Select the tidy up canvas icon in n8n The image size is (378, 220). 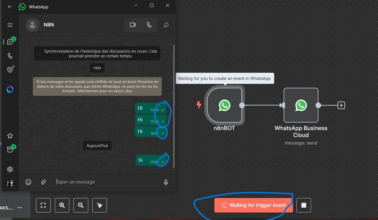(99, 205)
